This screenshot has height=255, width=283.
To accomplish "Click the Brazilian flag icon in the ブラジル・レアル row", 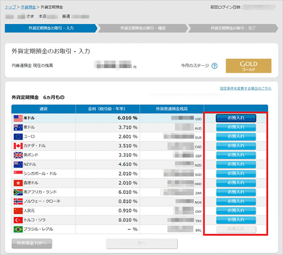I will pyautogui.click(x=18, y=229).
